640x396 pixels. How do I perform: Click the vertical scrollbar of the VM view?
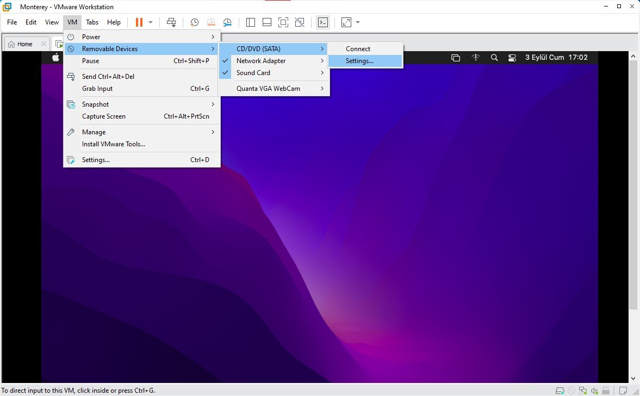click(633, 184)
